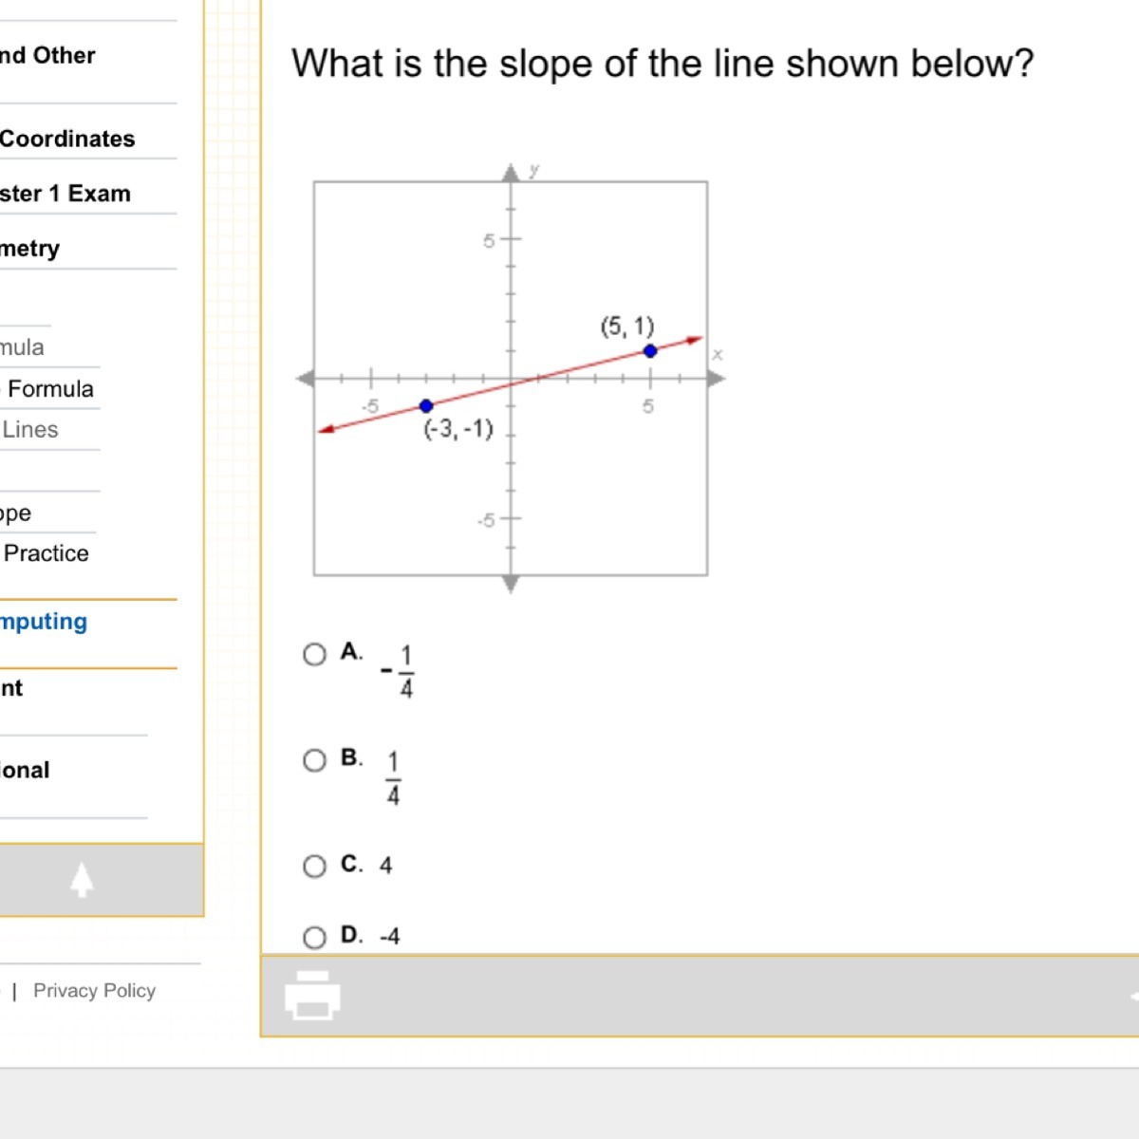This screenshot has height=1139, width=1139.
Task: Choose answer option D, -4
Action: pyautogui.click(x=314, y=938)
